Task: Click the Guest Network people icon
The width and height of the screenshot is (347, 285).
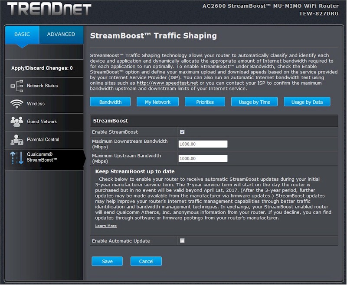Action: tap(17, 122)
